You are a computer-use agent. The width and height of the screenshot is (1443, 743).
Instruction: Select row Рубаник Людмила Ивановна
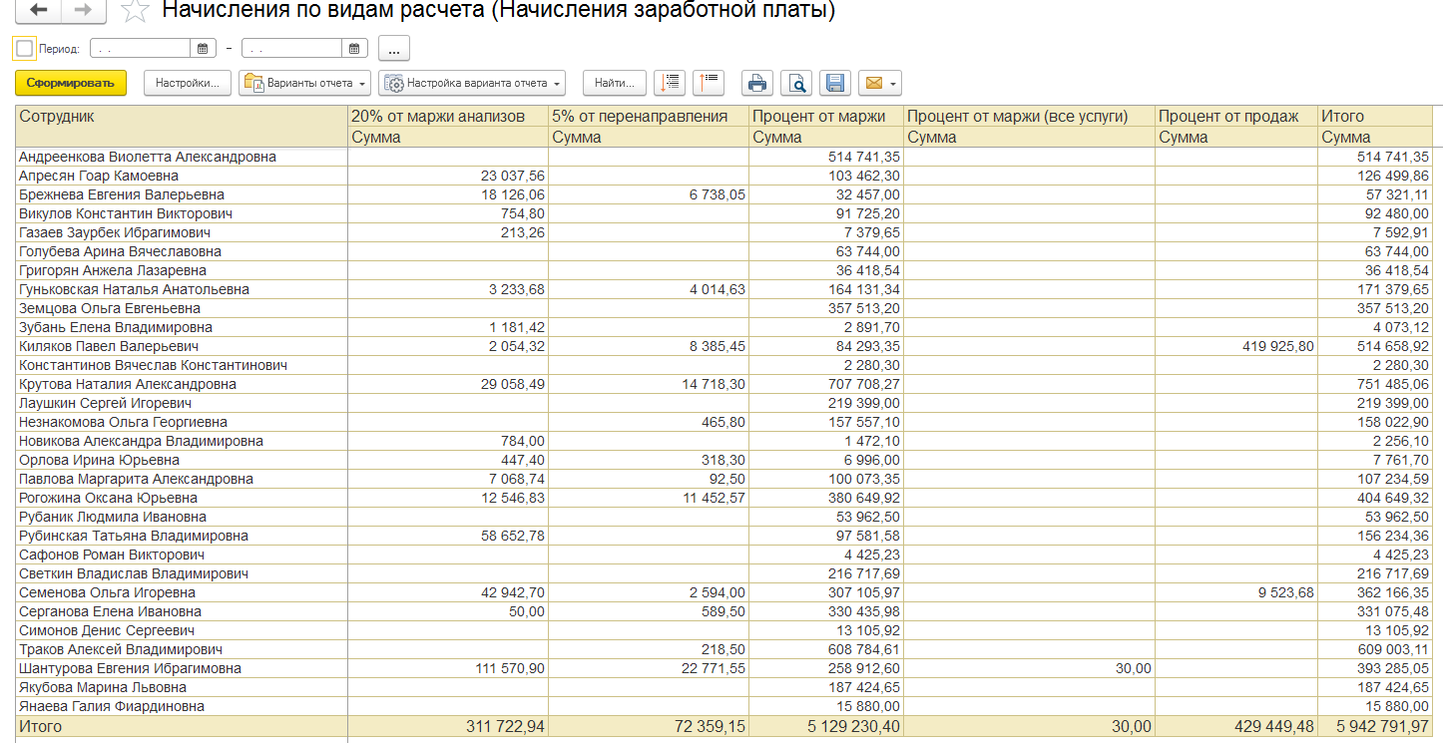(x=724, y=517)
